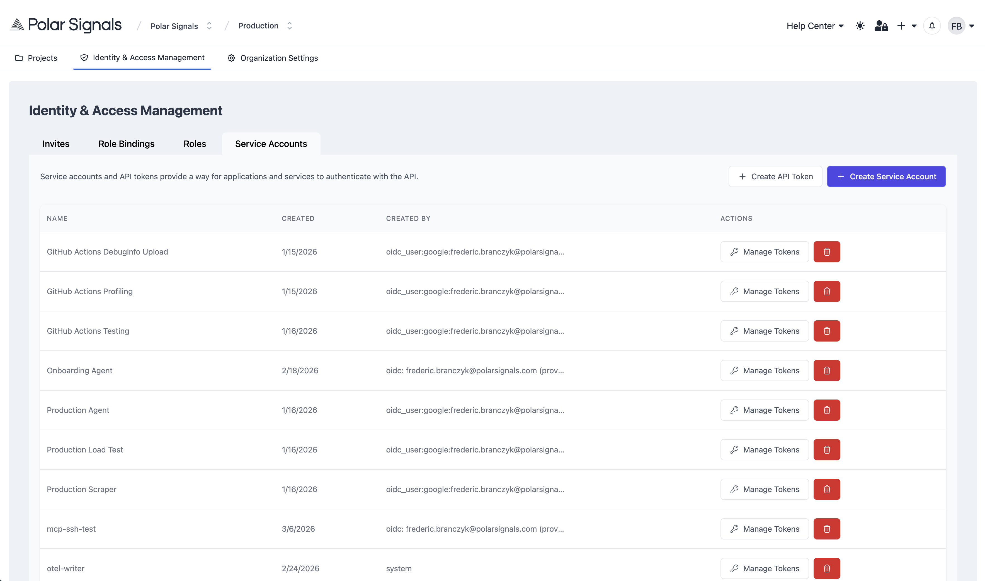The height and width of the screenshot is (581, 985).
Task: Switch to the Role Bindings tab
Action: (x=126, y=144)
